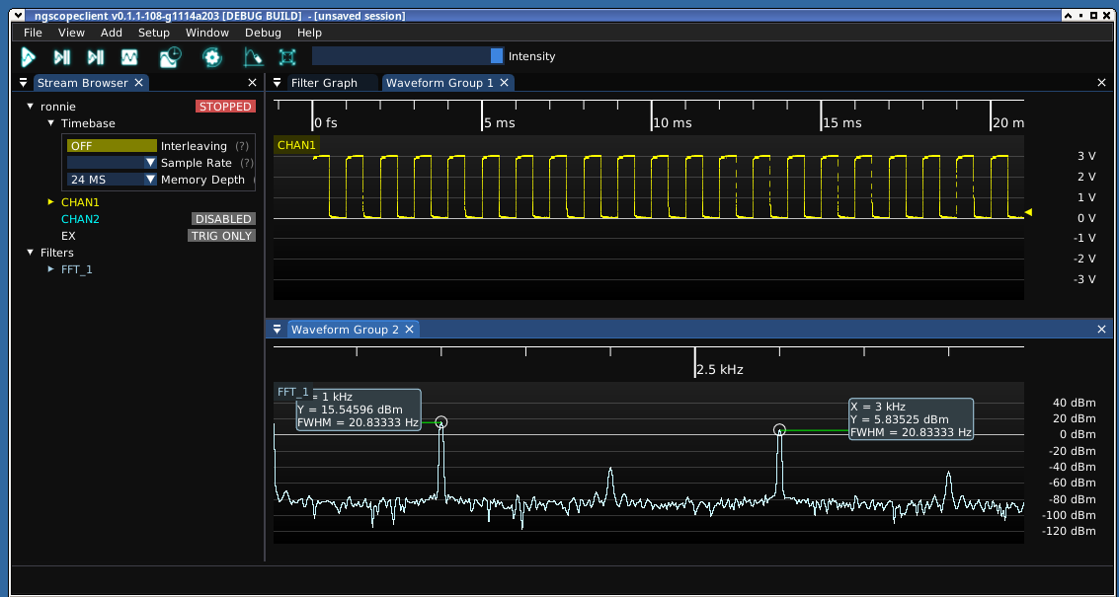This screenshot has height=597, width=1119.
Task: Open the Sample Rate dropdown
Action: tap(111, 163)
